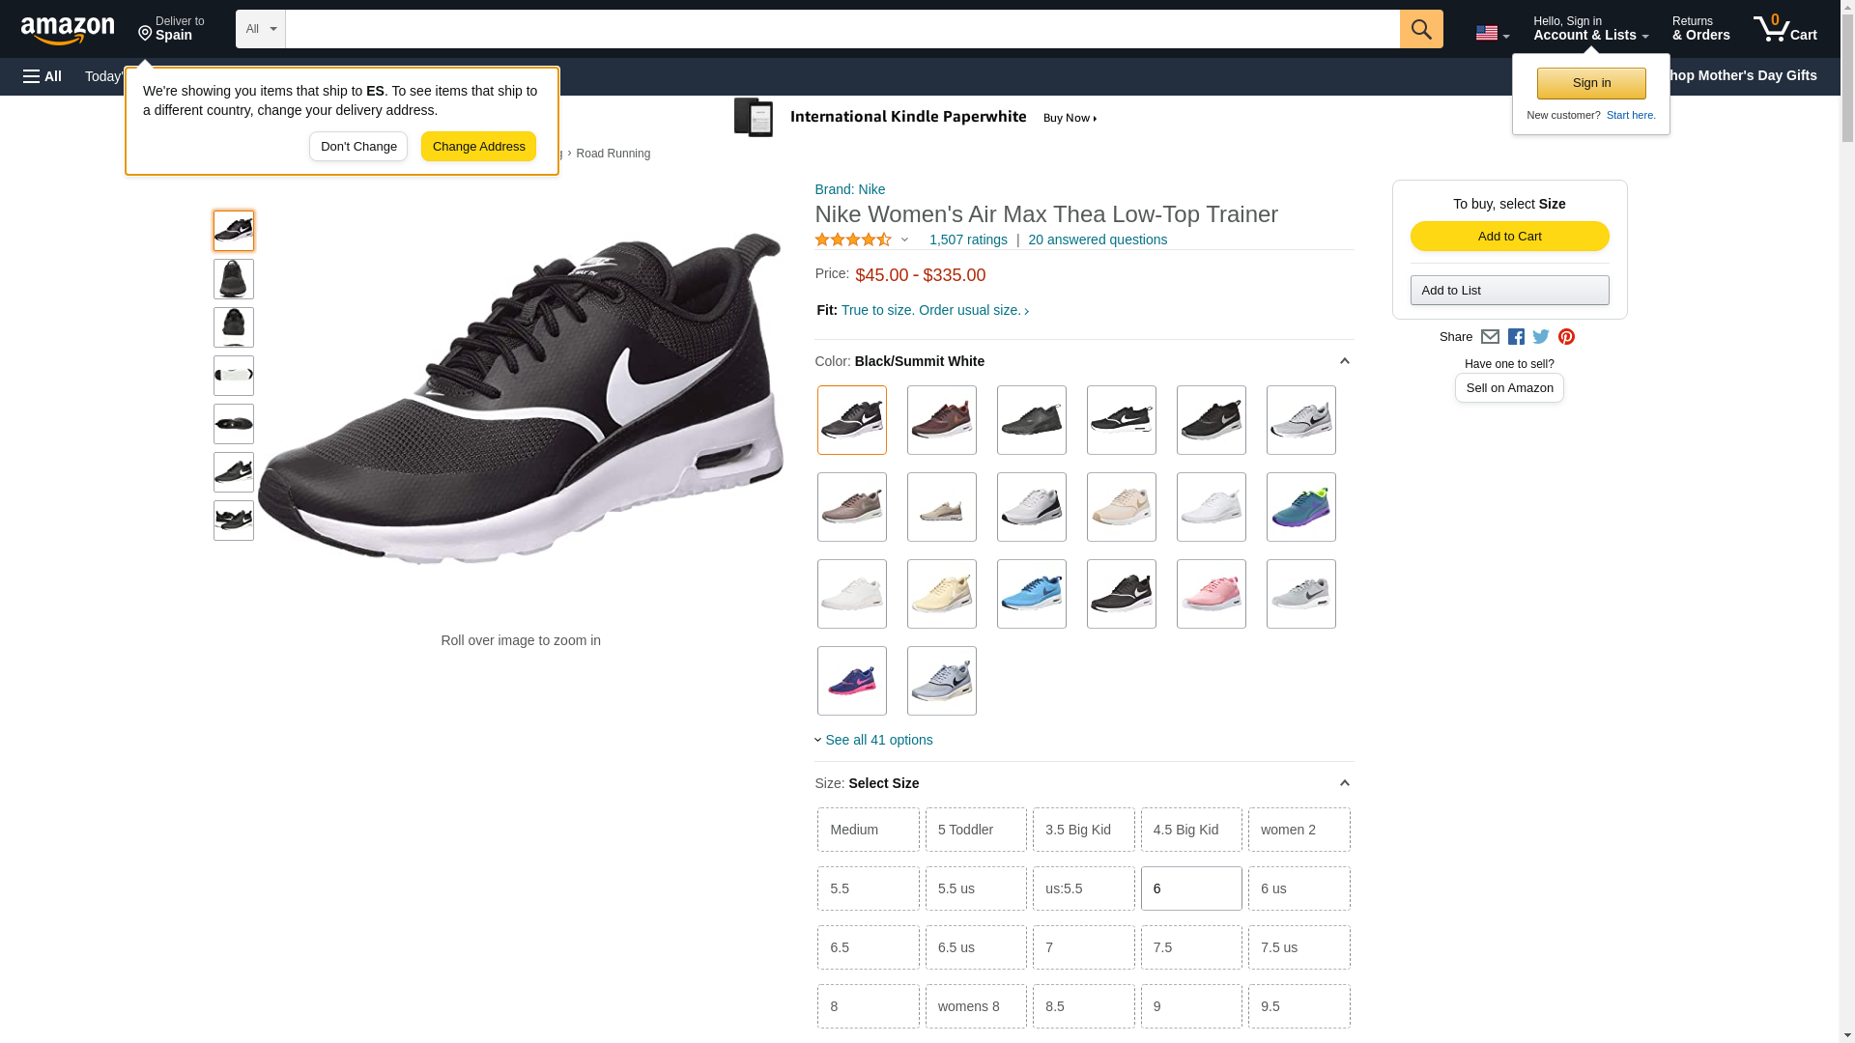Open the 1,507 ratings link

click(x=967, y=240)
